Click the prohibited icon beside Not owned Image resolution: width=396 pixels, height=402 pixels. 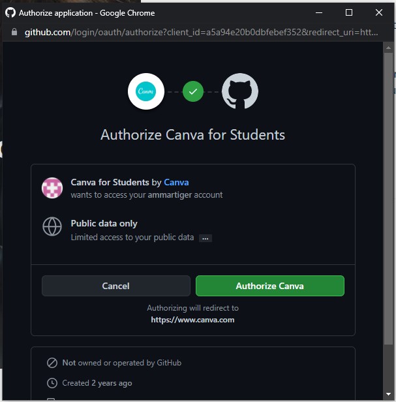pyautogui.click(x=52, y=363)
